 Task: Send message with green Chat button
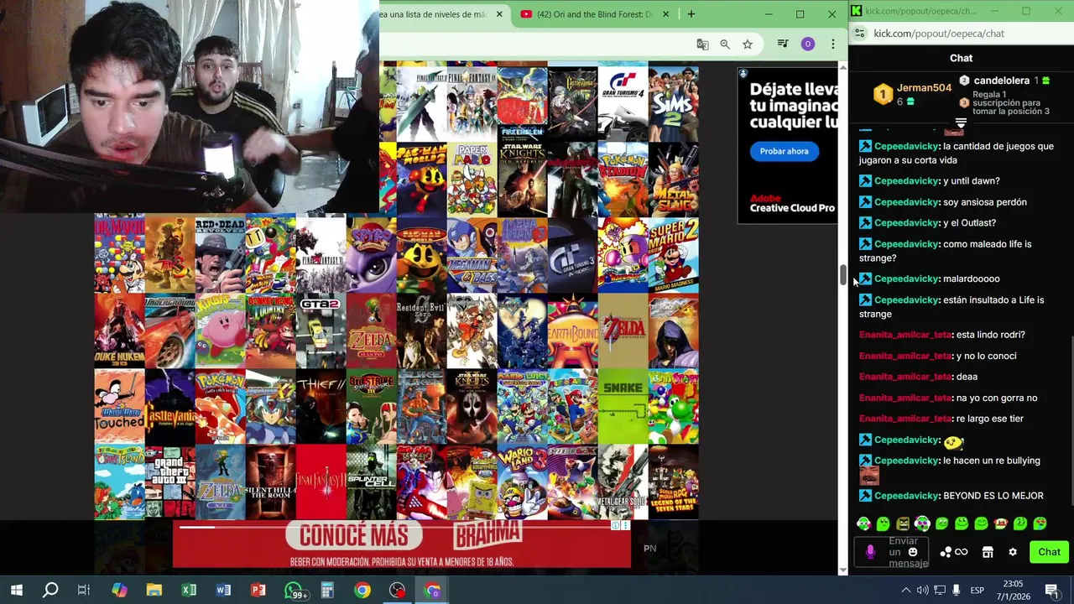1049,552
